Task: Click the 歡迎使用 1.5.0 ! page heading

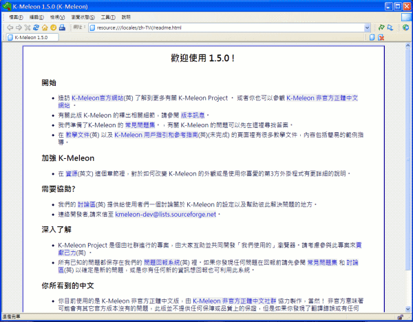Action: 203,58
